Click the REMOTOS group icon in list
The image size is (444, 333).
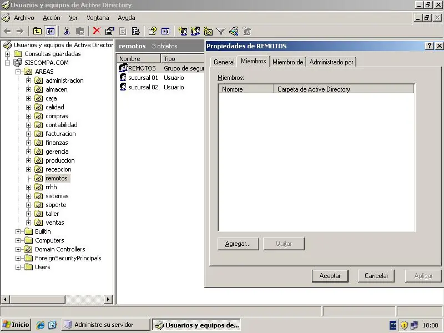click(123, 68)
